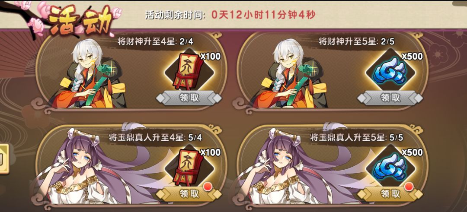Click the x500 quantity label in 财神 5星 card

(412, 56)
